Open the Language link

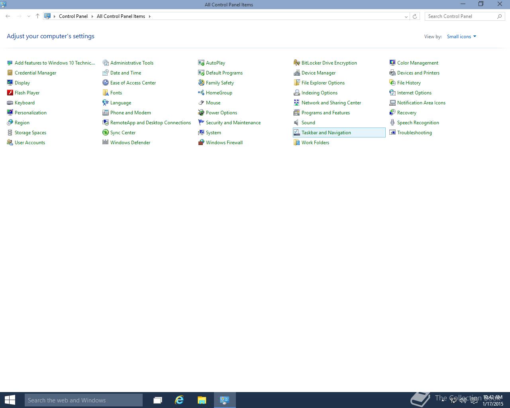(x=121, y=102)
